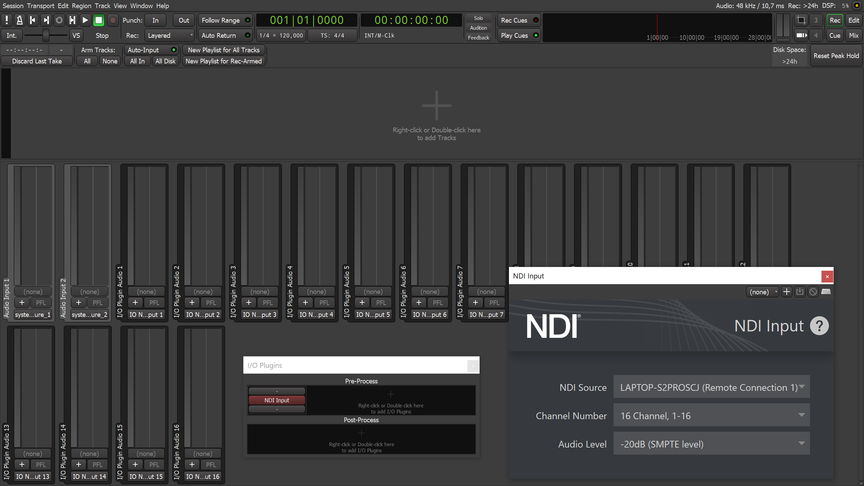
Task: Save the NDI Input preset icon
Action: tap(800, 292)
